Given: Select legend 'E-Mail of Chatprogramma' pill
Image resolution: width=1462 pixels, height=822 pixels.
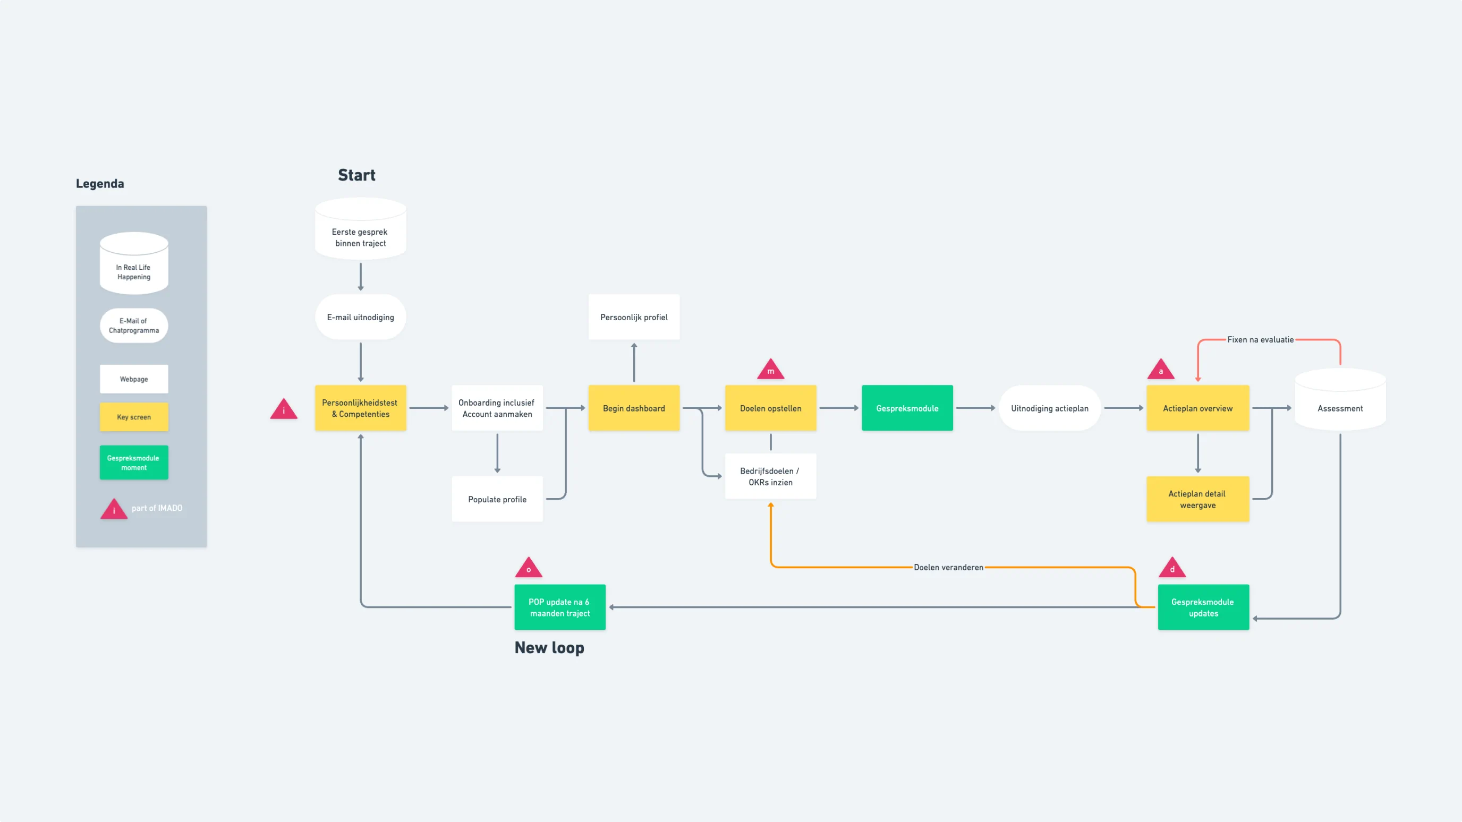Looking at the screenshot, I should (x=134, y=325).
